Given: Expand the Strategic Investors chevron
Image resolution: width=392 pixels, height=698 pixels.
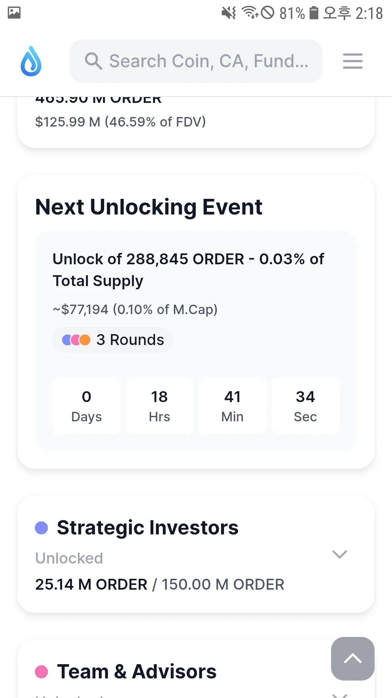Looking at the screenshot, I should [340, 554].
